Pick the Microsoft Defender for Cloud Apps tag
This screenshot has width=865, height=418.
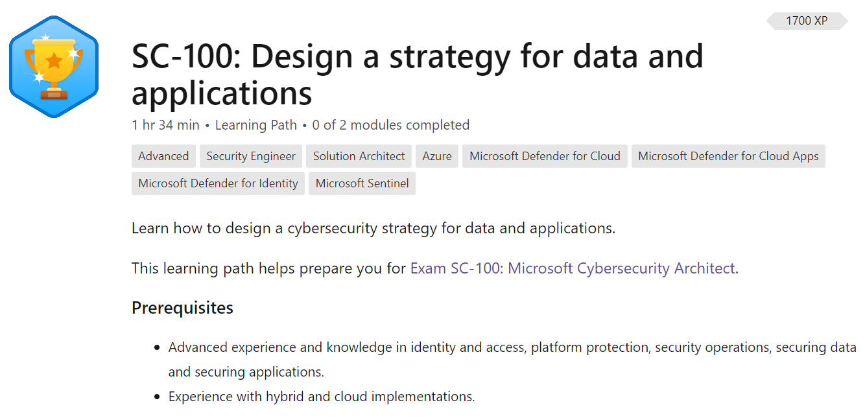(728, 156)
